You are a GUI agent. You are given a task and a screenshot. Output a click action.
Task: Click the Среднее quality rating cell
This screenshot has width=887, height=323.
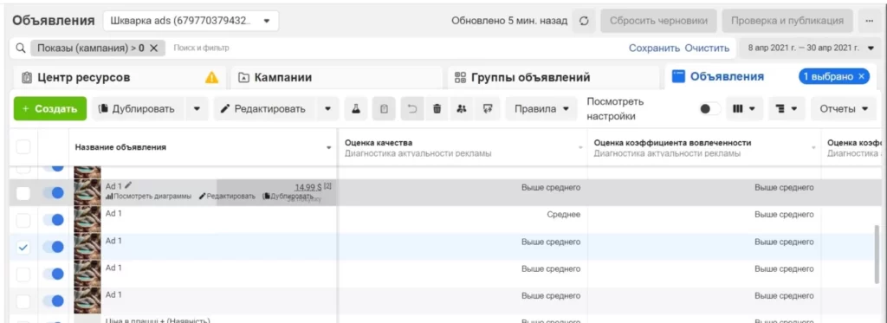(563, 215)
